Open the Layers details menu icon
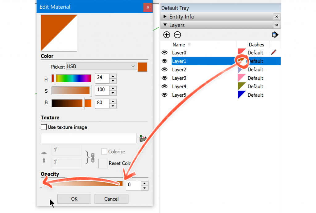Viewport: 316px width, 213px height. pos(275,35)
